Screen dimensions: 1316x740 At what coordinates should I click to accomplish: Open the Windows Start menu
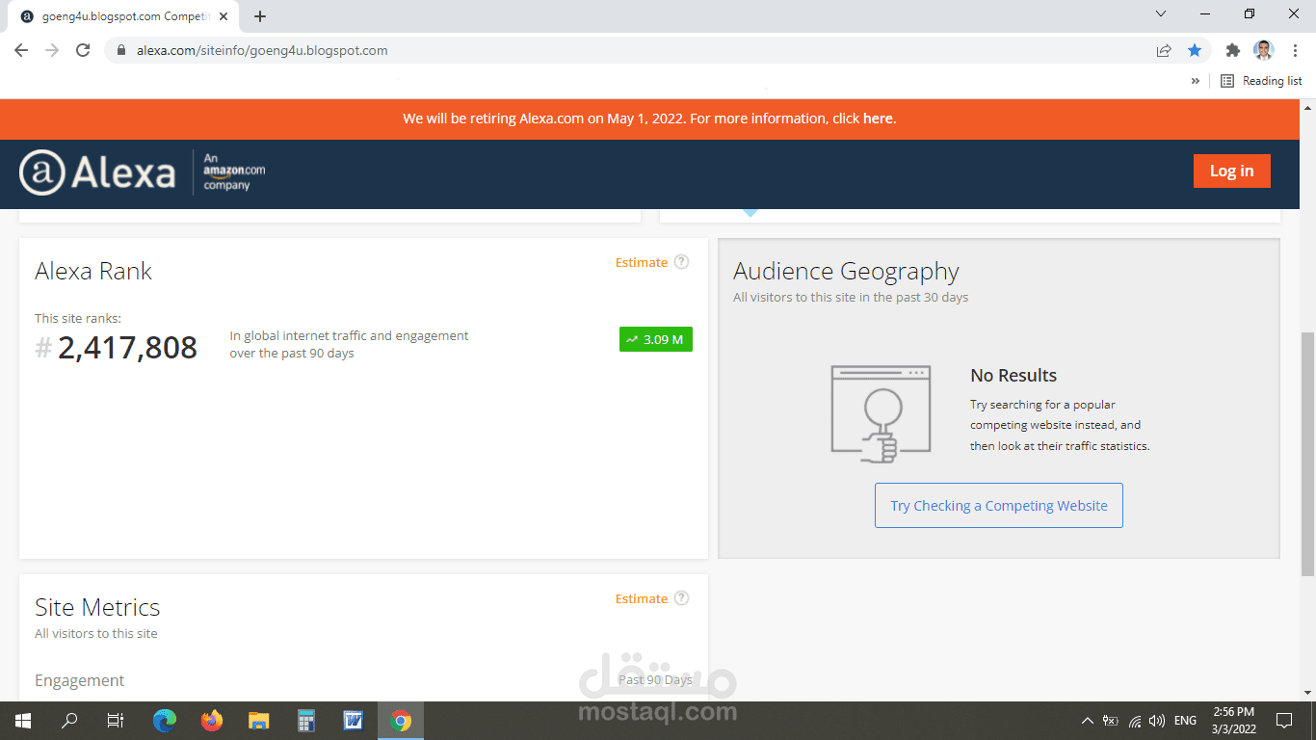(23, 721)
